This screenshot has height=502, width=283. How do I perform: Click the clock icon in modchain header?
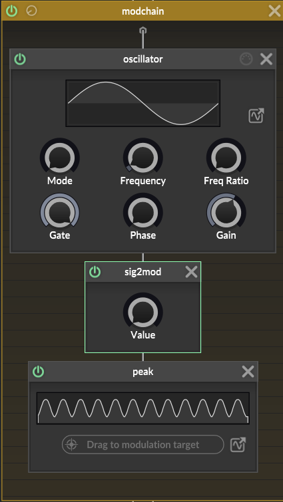[x=31, y=11]
